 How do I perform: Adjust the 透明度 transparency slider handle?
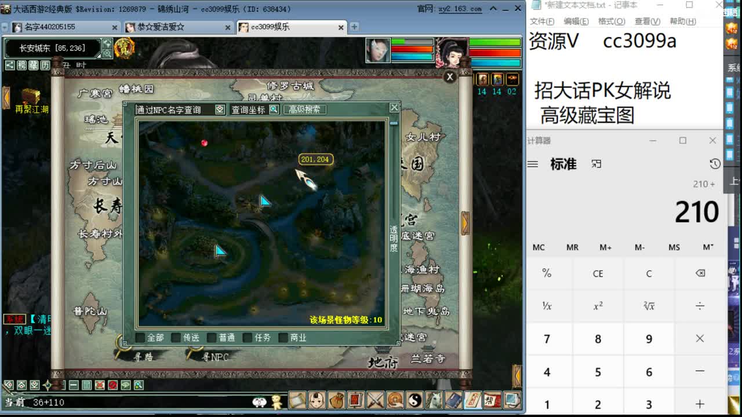coord(394,123)
